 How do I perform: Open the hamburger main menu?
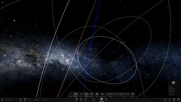2,2
